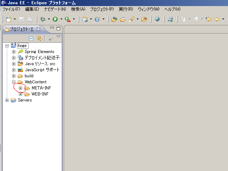Select the WebContent folder

coord(36,82)
